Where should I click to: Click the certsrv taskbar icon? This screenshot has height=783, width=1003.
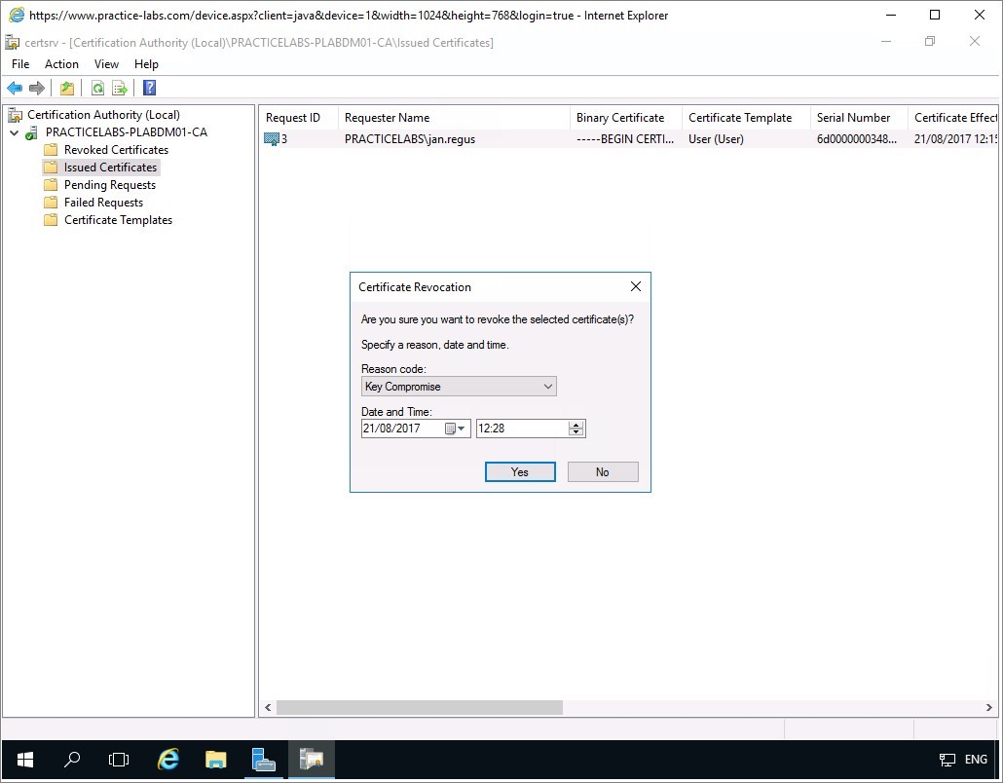[x=312, y=760]
